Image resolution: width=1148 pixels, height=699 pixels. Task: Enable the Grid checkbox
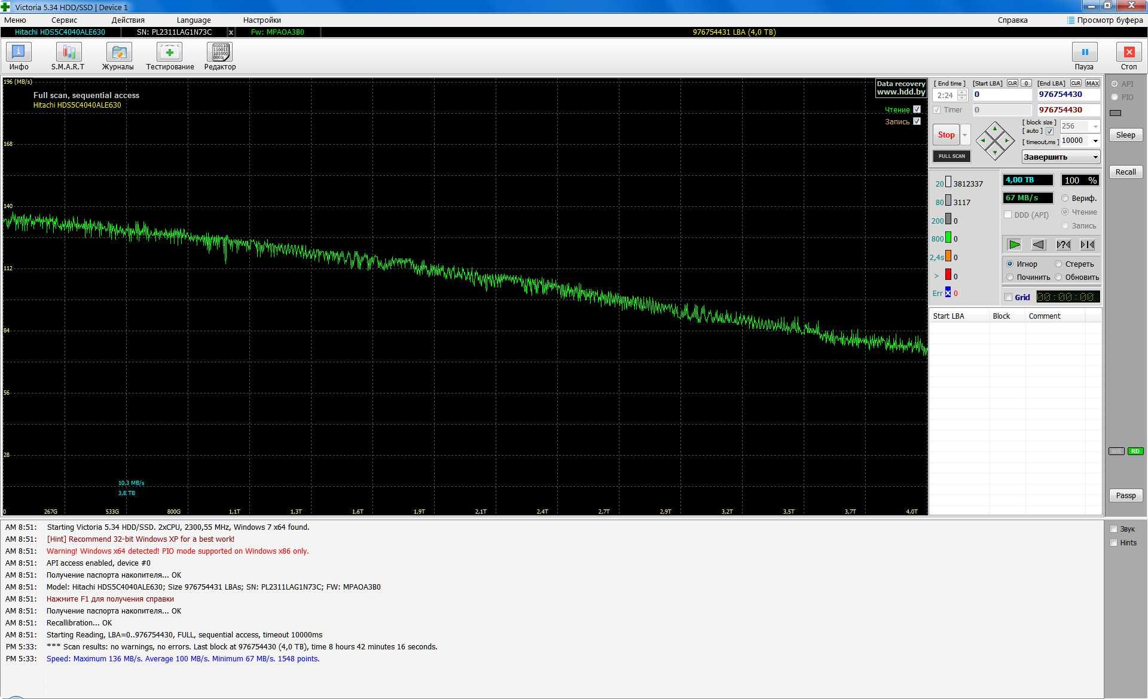(1009, 297)
